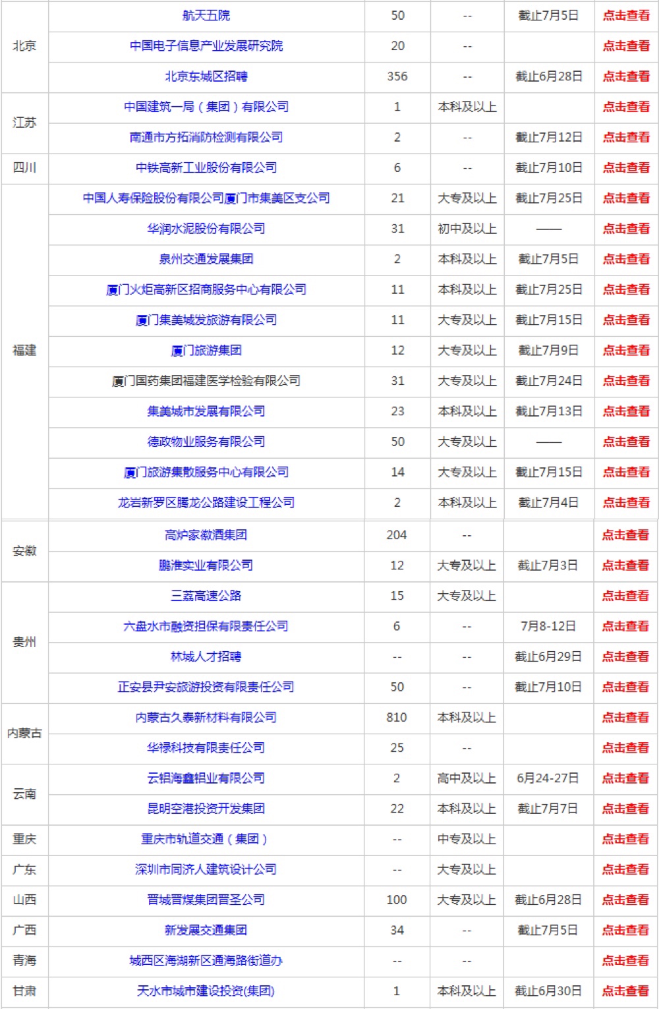Click 点击查看 for 北京东城区招聘
This screenshot has width=659, height=1009.
point(626,76)
